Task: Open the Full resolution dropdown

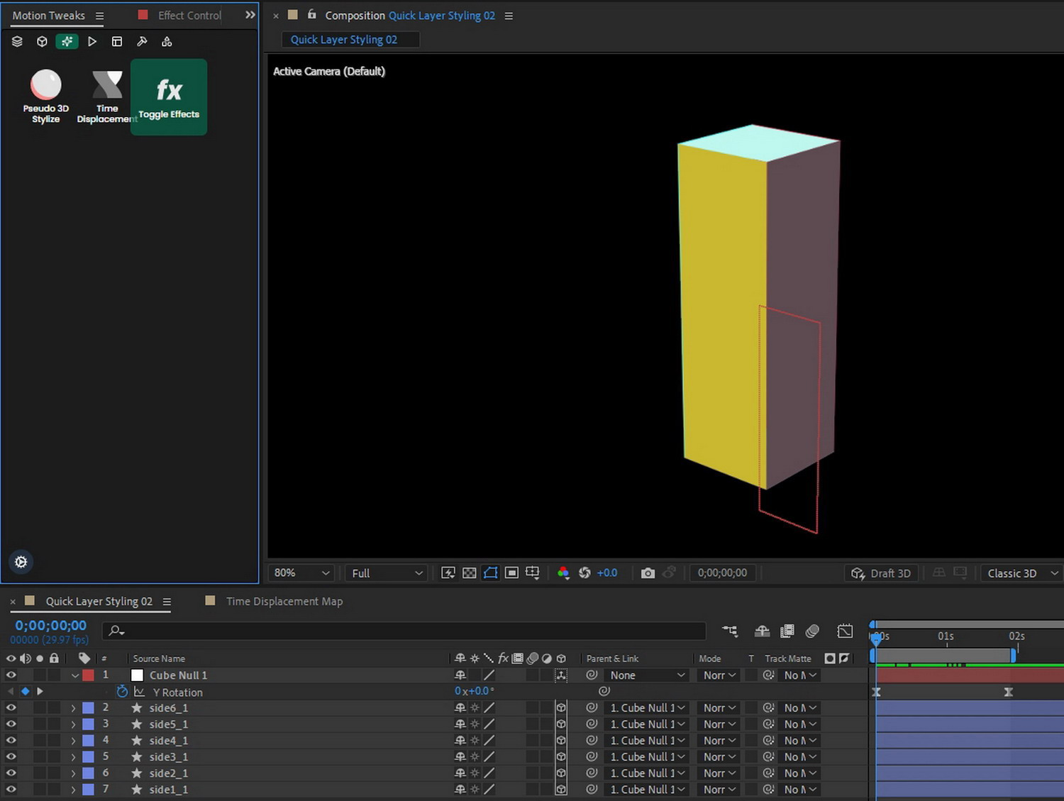Action: click(387, 573)
